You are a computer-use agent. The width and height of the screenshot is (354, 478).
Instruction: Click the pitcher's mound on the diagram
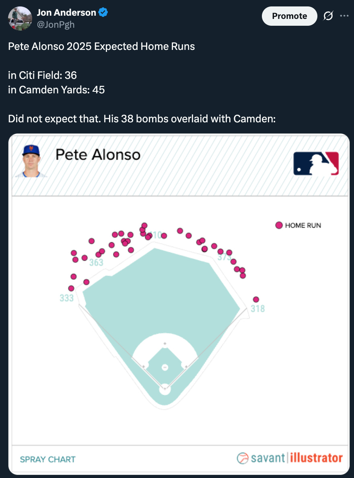tap(165, 367)
